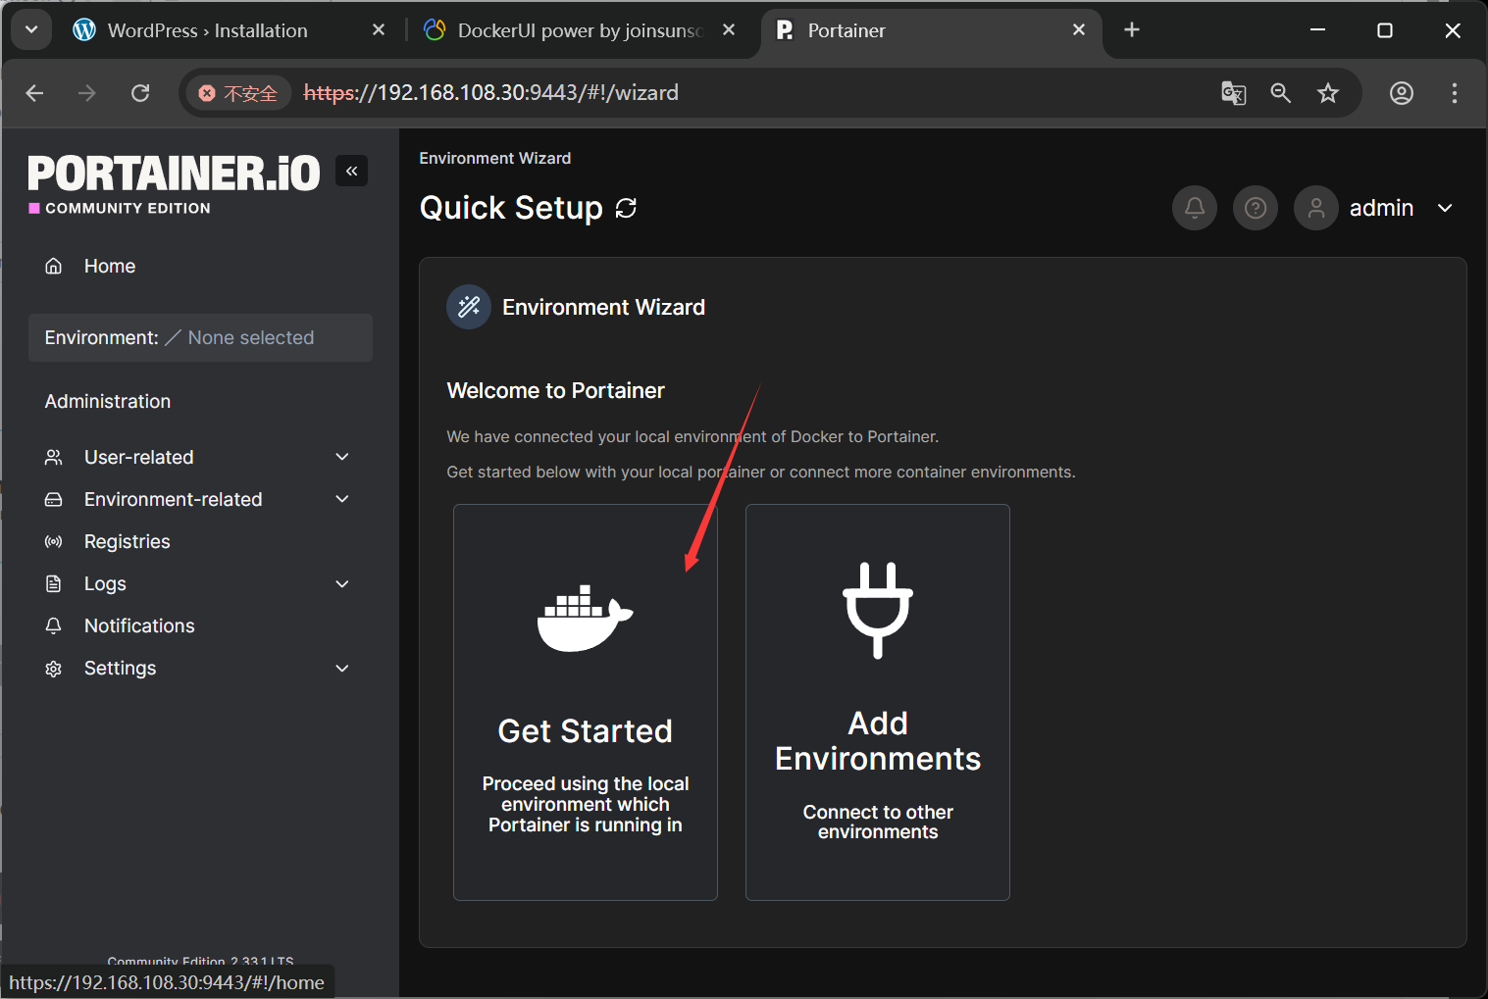
Task: Click the Docker whale icon
Action: coord(586,618)
